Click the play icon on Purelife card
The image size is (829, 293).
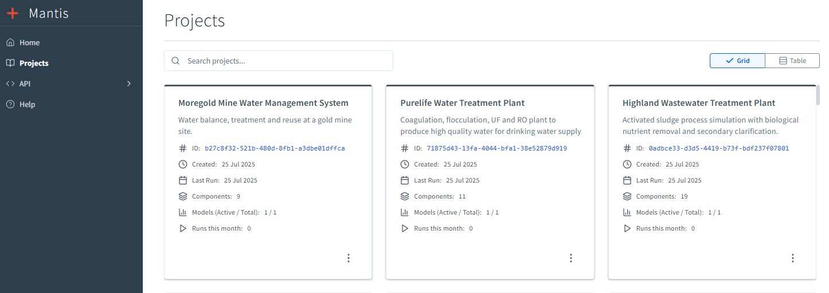(x=405, y=228)
